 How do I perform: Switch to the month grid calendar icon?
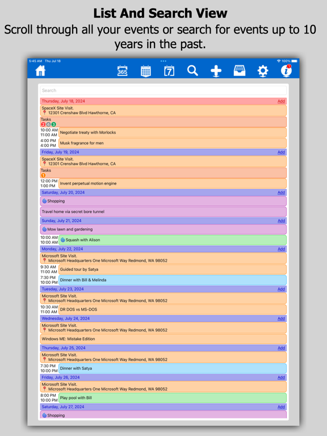[146, 71]
